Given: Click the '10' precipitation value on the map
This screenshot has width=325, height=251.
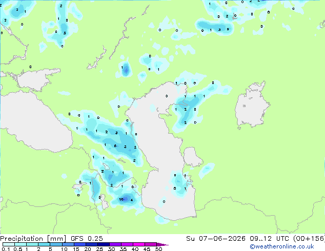Looking at the screenshot, I should coord(121,199).
